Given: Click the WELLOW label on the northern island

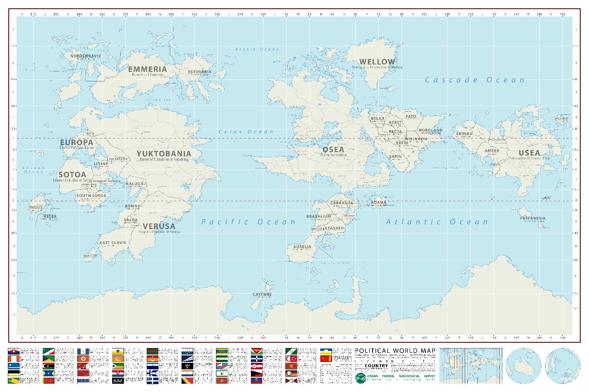Looking at the screenshot, I should 377,62.
